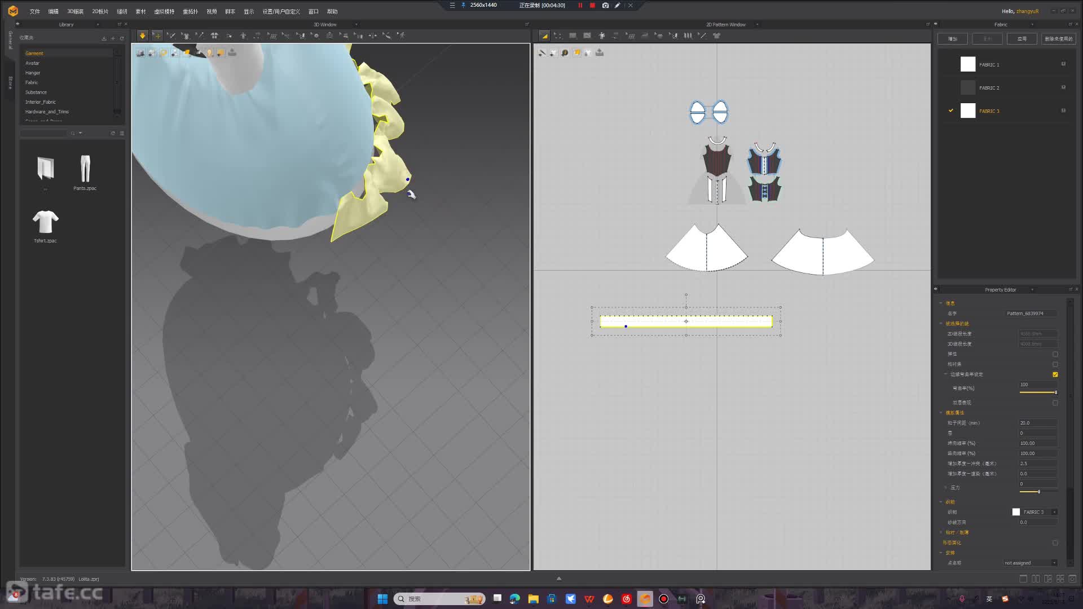The height and width of the screenshot is (609, 1083).
Task: Click the needle icon in 2D view options
Action: [x=542, y=52]
